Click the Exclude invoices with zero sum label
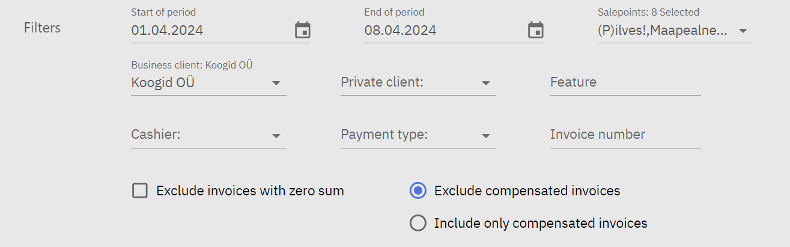Viewport: 790px width, 247px height. click(250, 191)
